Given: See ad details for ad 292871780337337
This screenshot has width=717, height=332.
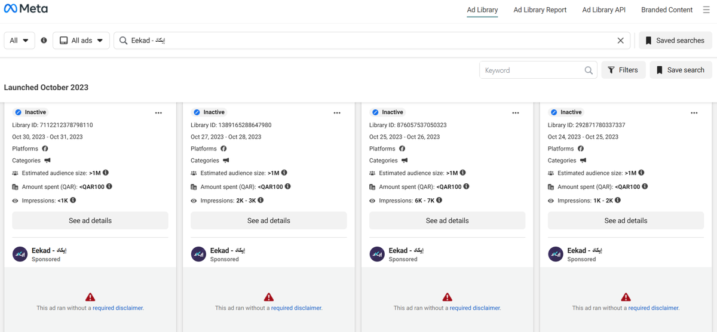Looking at the screenshot, I should [x=626, y=220].
